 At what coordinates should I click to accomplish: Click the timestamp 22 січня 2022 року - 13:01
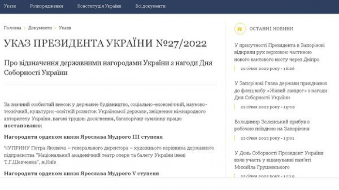pyautogui.click(x=267, y=138)
